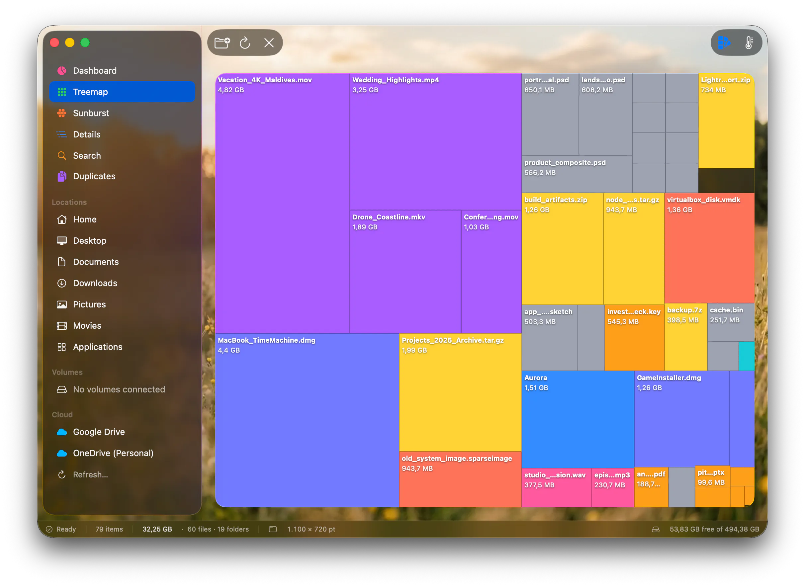The height and width of the screenshot is (587, 805).
Task: Select the Wedding_Highlights.mp4 block
Action: point(436,142)
